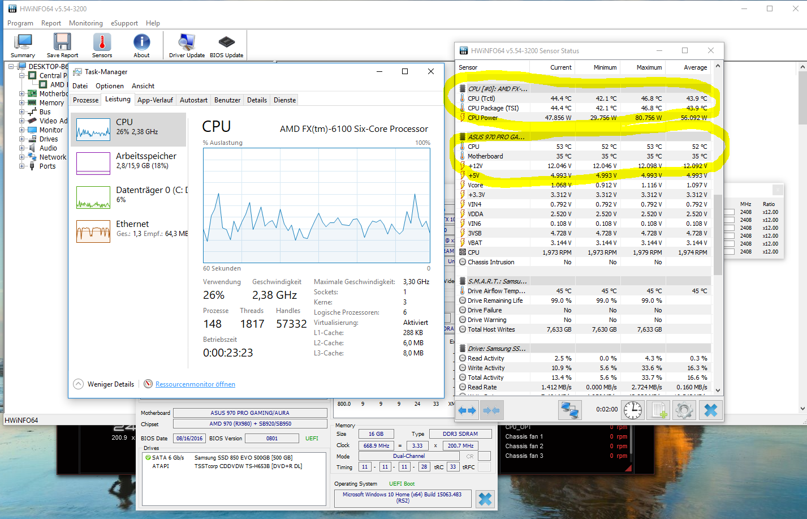Open the Report menu in HWiNFO64

(51, 23)
